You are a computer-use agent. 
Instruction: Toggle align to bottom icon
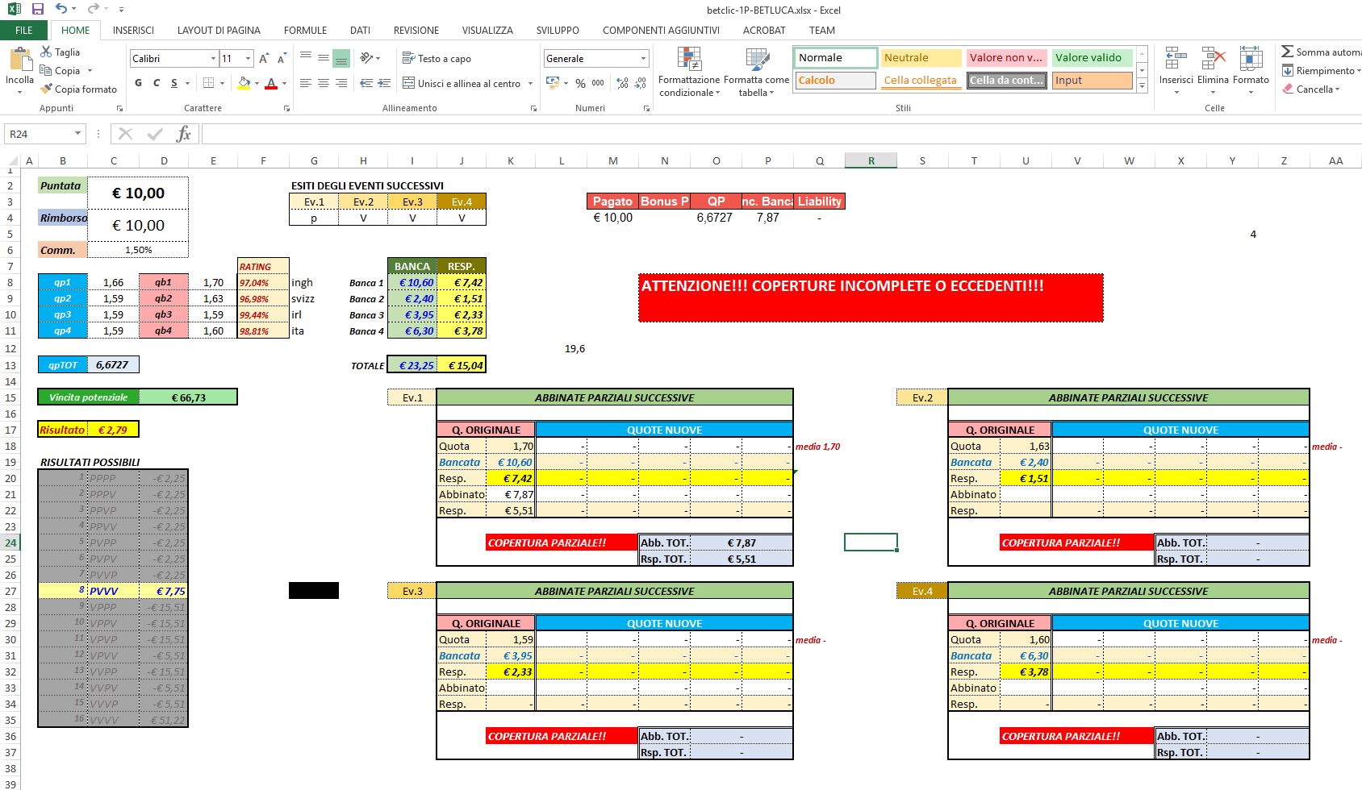coord(341,57)
